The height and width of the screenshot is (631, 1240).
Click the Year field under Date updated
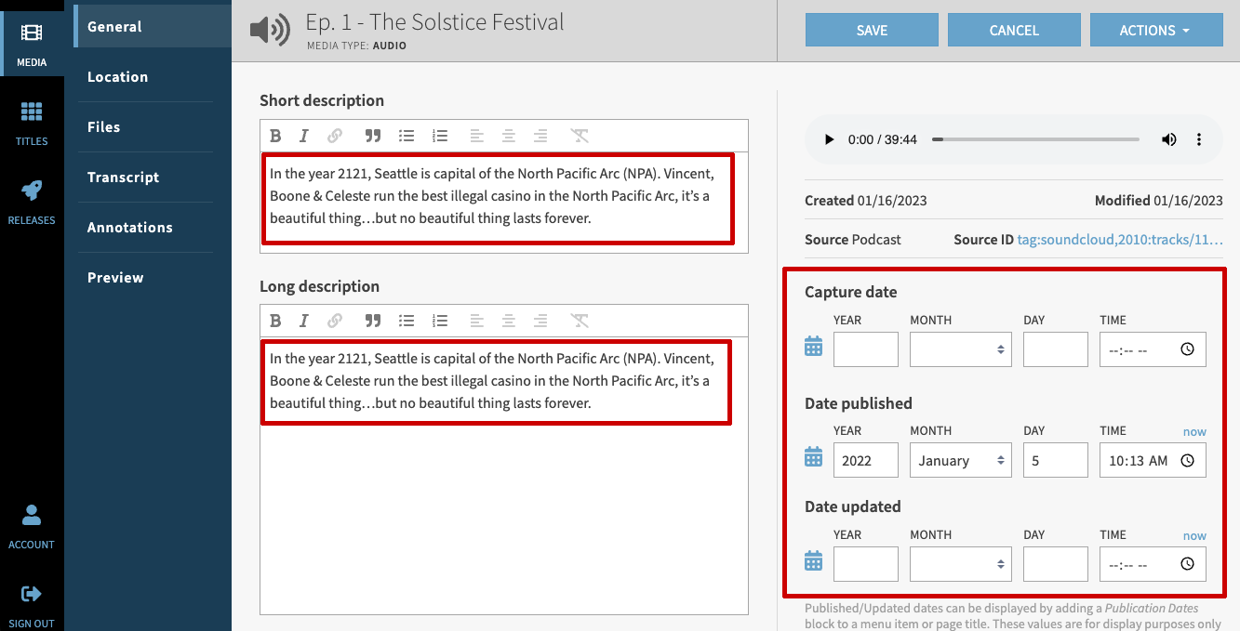(865, 563)
